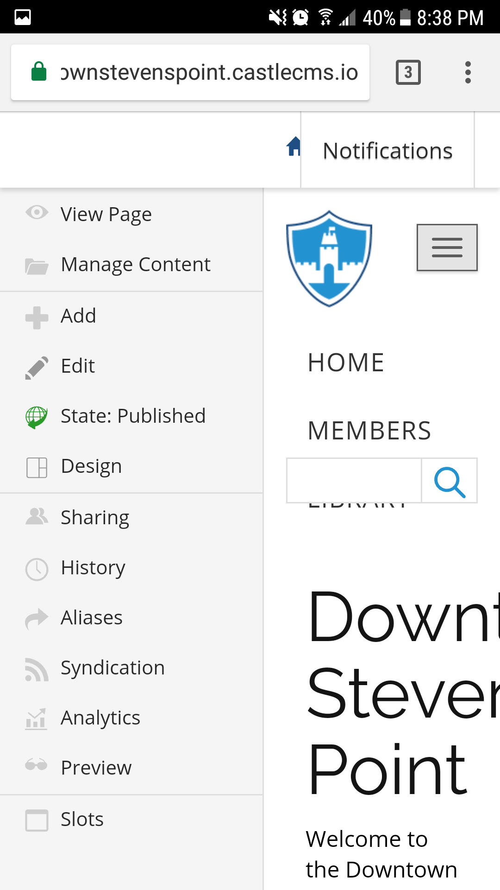Click the Slots window icon
Viewport: 500px width, 890px height.
37,820
